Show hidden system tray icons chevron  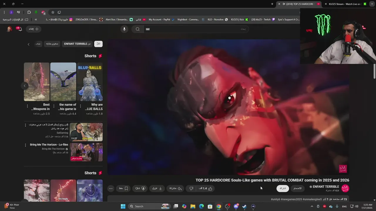tap(312, 206)
